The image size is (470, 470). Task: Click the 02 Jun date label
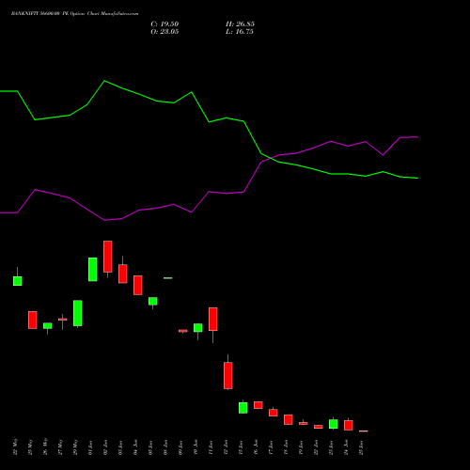[x=105, y=447]
